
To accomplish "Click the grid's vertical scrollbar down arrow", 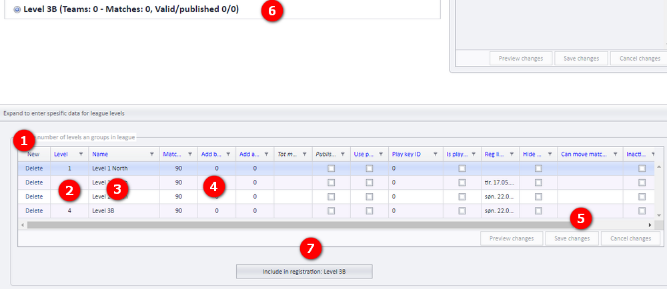I will 659,216.
